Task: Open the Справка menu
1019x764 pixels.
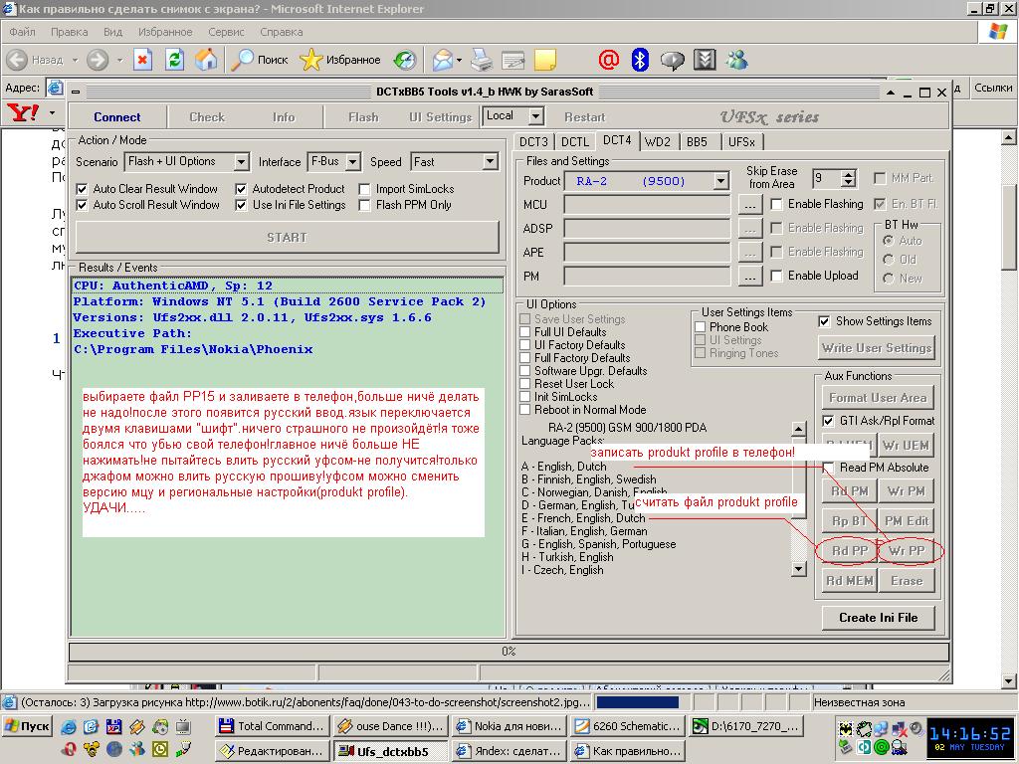Action: point(282,32)
